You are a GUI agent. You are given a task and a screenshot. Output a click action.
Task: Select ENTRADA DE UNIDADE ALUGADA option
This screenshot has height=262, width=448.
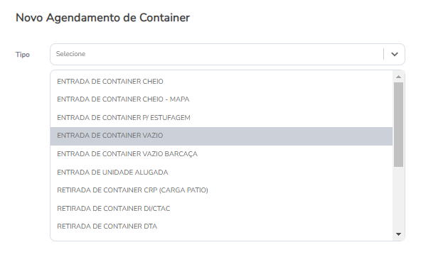(x=221, y=173)
